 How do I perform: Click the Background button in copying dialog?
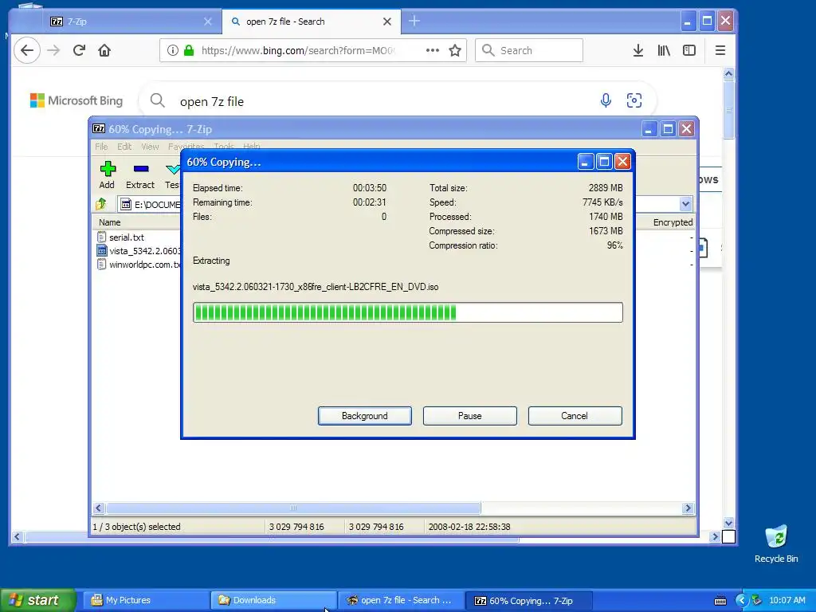365,416
